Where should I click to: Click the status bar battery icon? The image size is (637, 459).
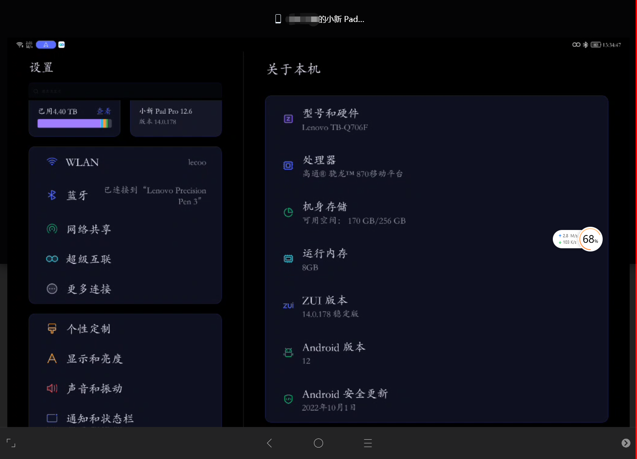[595, 44]
